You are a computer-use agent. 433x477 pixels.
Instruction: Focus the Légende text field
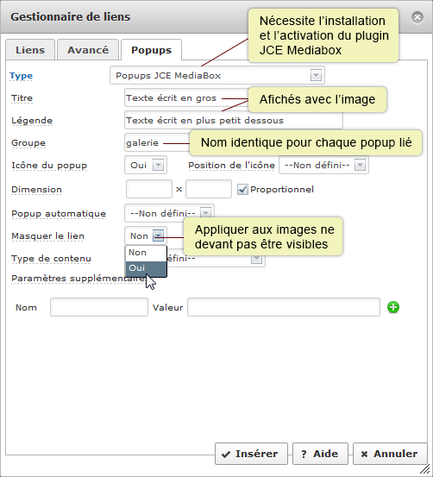234,121
